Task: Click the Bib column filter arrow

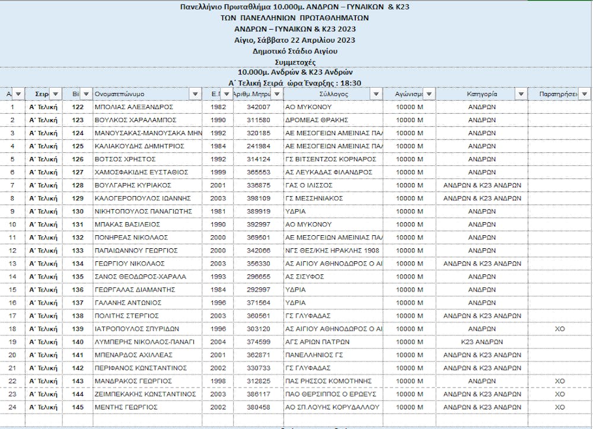Action: click(85, 94)
